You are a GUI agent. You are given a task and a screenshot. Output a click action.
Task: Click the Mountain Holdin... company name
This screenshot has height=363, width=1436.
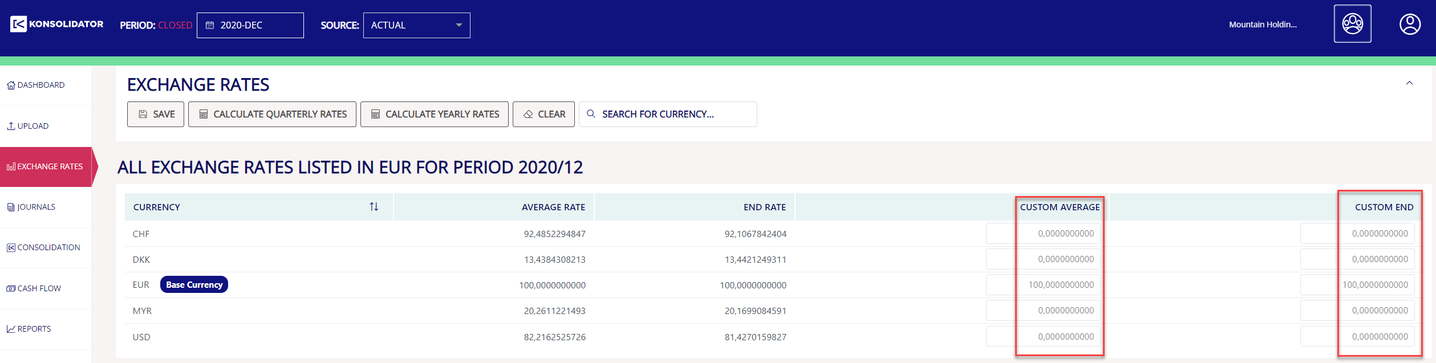pos(1263,25)
